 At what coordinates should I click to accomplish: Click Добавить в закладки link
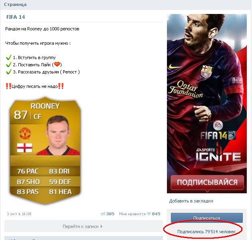coord(191,201)
